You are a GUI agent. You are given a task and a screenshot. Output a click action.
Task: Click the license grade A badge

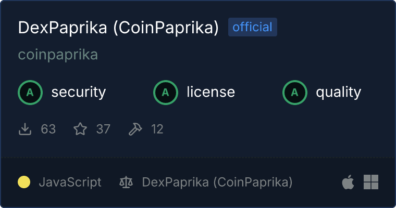click(166, 93)
